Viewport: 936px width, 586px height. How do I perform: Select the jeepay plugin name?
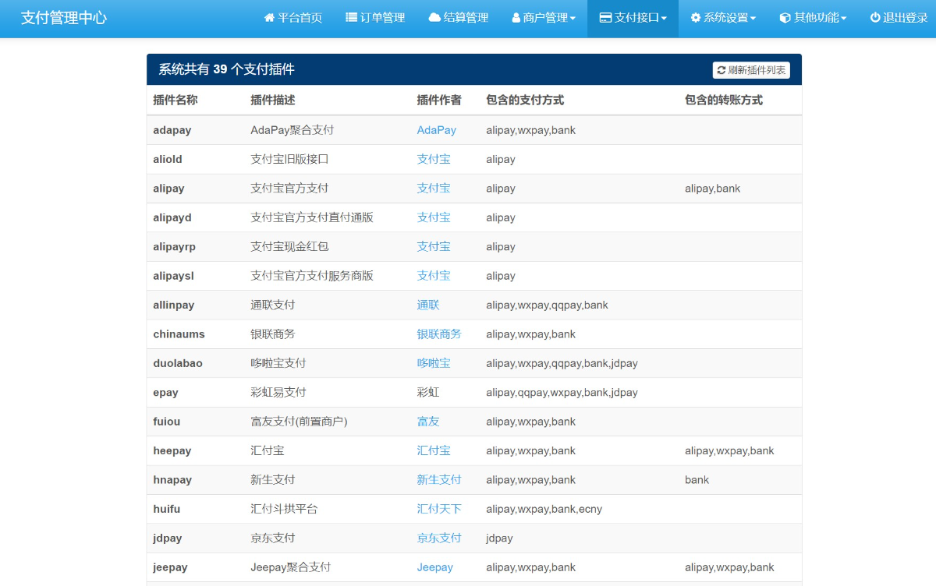coord(170,567)
